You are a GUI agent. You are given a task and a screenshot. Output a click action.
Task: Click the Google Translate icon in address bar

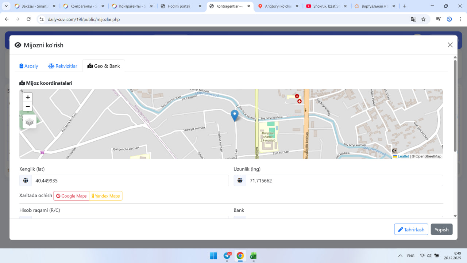[x=413, y=19]
